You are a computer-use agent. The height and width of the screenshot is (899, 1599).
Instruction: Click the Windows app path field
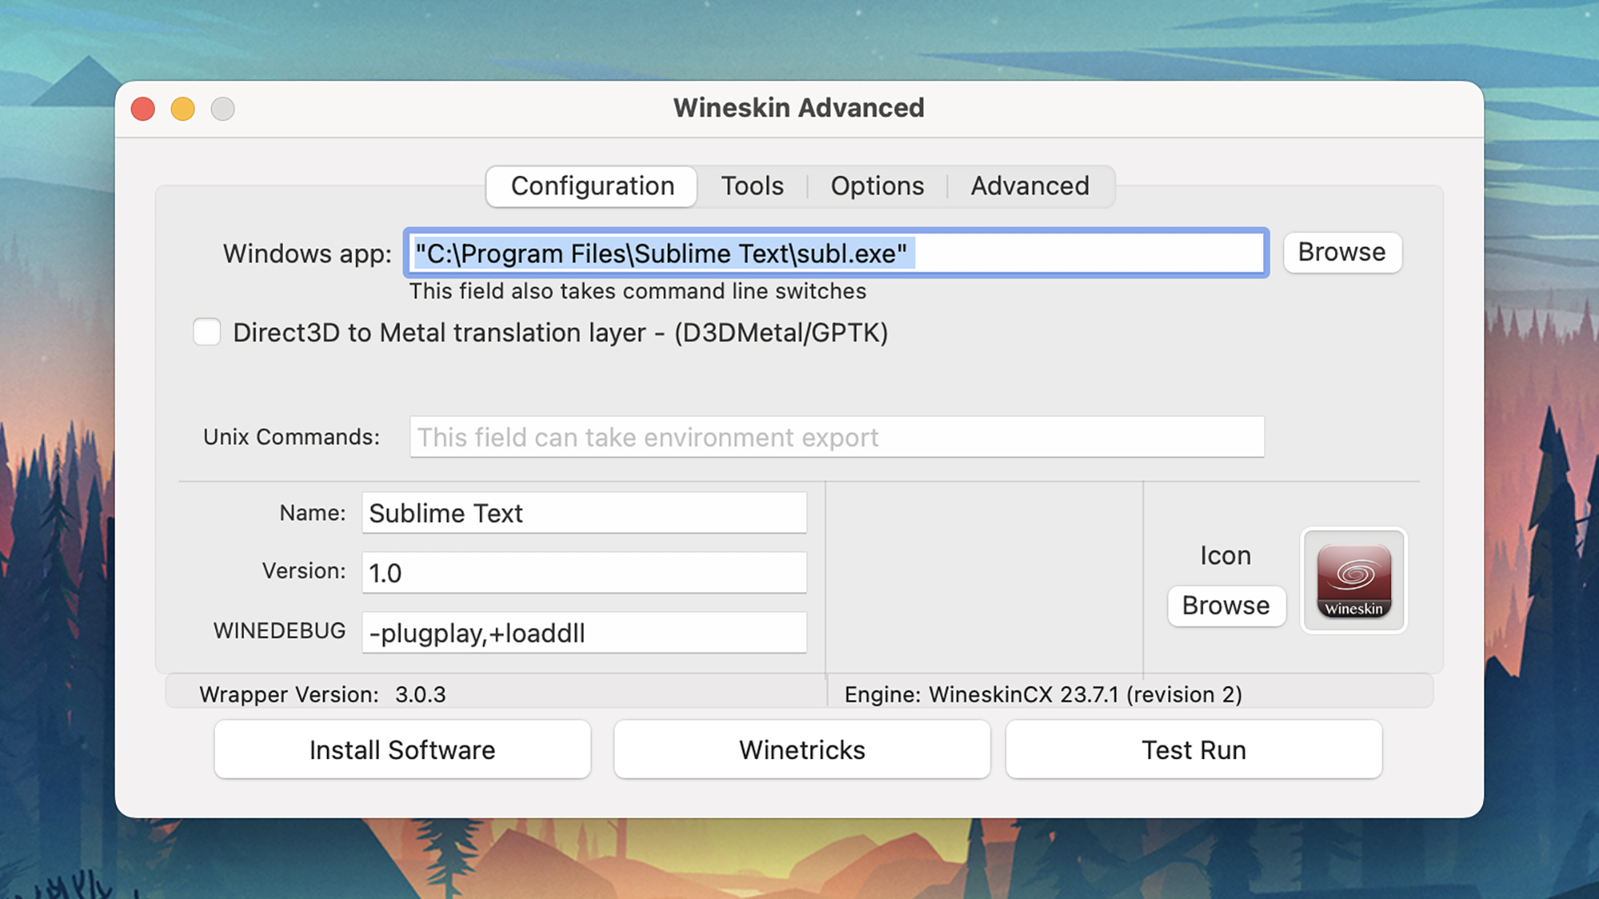point(836,253)
